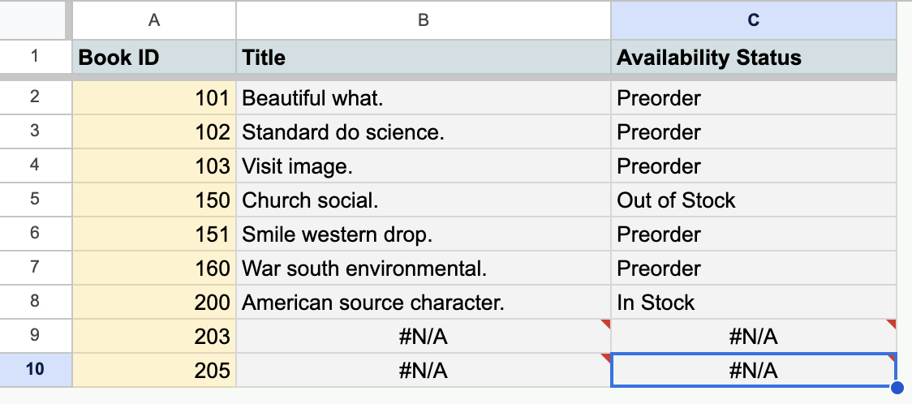Select the 'Out of Stock' cell
Image resolution: width=912 pixels, height=404 pixels.
point(754,200)
